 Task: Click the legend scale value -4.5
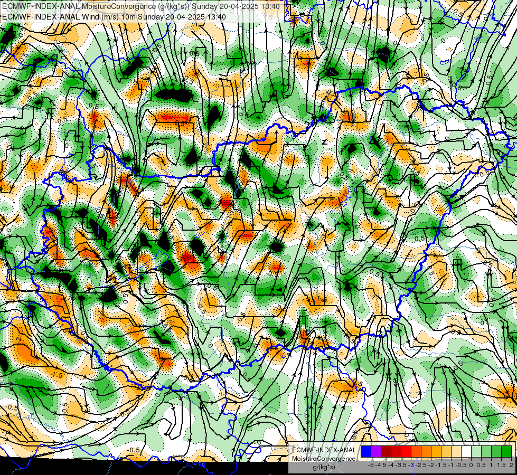(x=381, y=465)
